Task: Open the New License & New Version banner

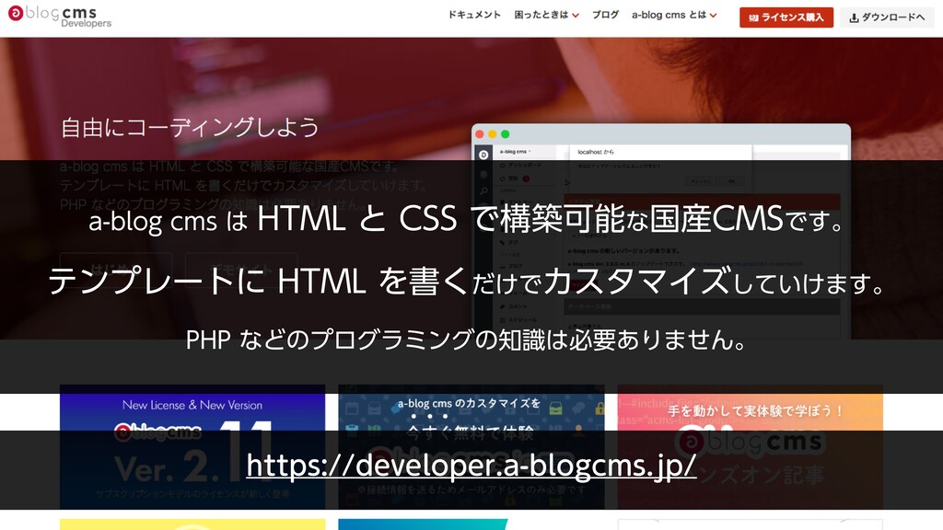Action: (192, 446)
